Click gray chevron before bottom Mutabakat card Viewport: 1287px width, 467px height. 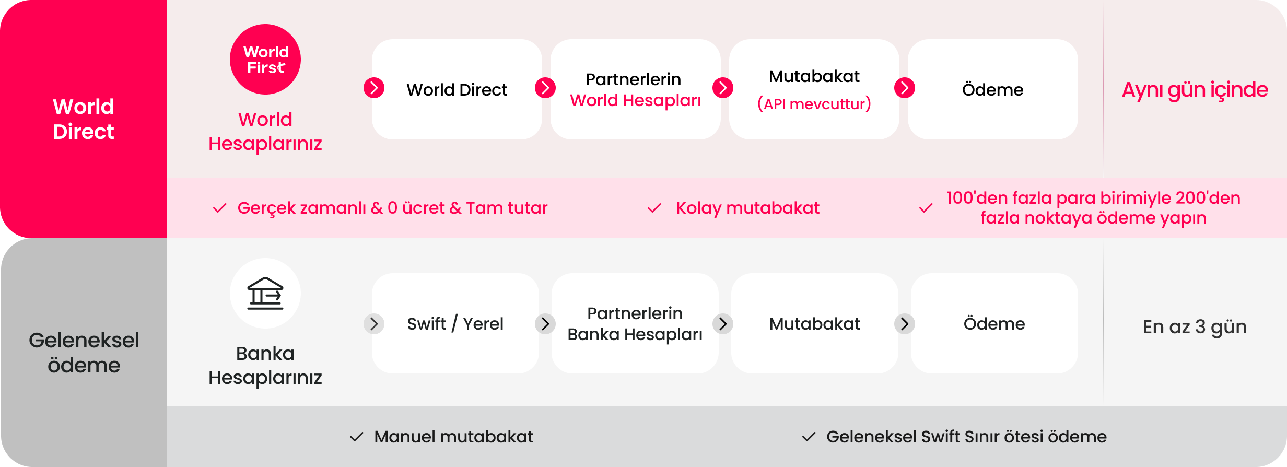coord(723,324)
